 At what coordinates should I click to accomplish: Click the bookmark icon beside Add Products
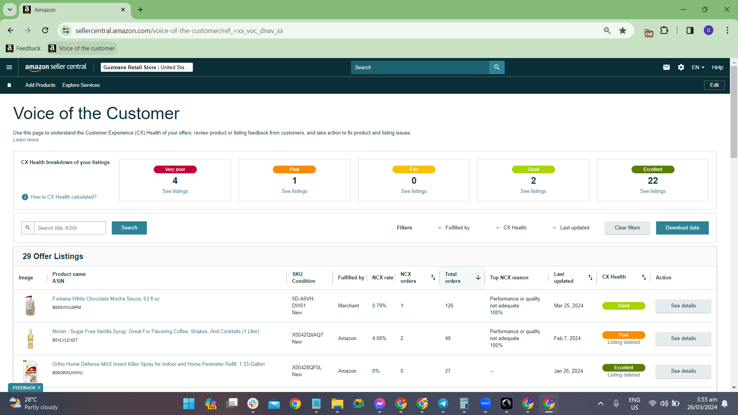click(9, 85)
